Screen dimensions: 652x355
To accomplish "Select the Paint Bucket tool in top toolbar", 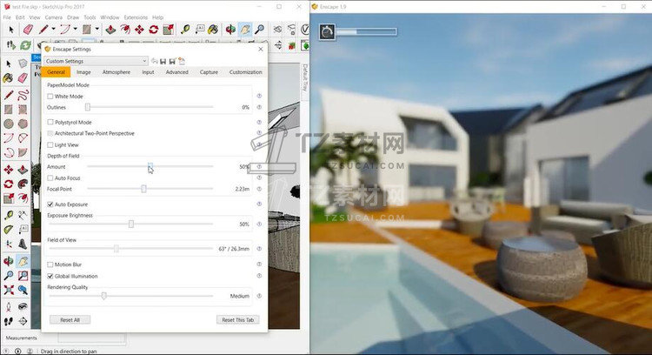I will coord(213,30).
